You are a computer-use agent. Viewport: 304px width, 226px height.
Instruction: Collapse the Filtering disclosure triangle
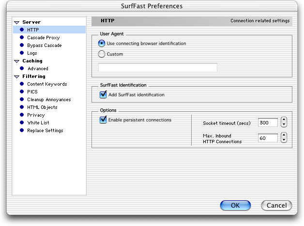(17, 77)
